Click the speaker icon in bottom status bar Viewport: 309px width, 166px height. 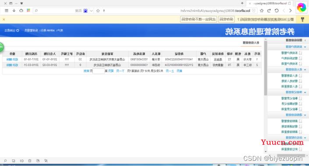(x=22, y=161)
